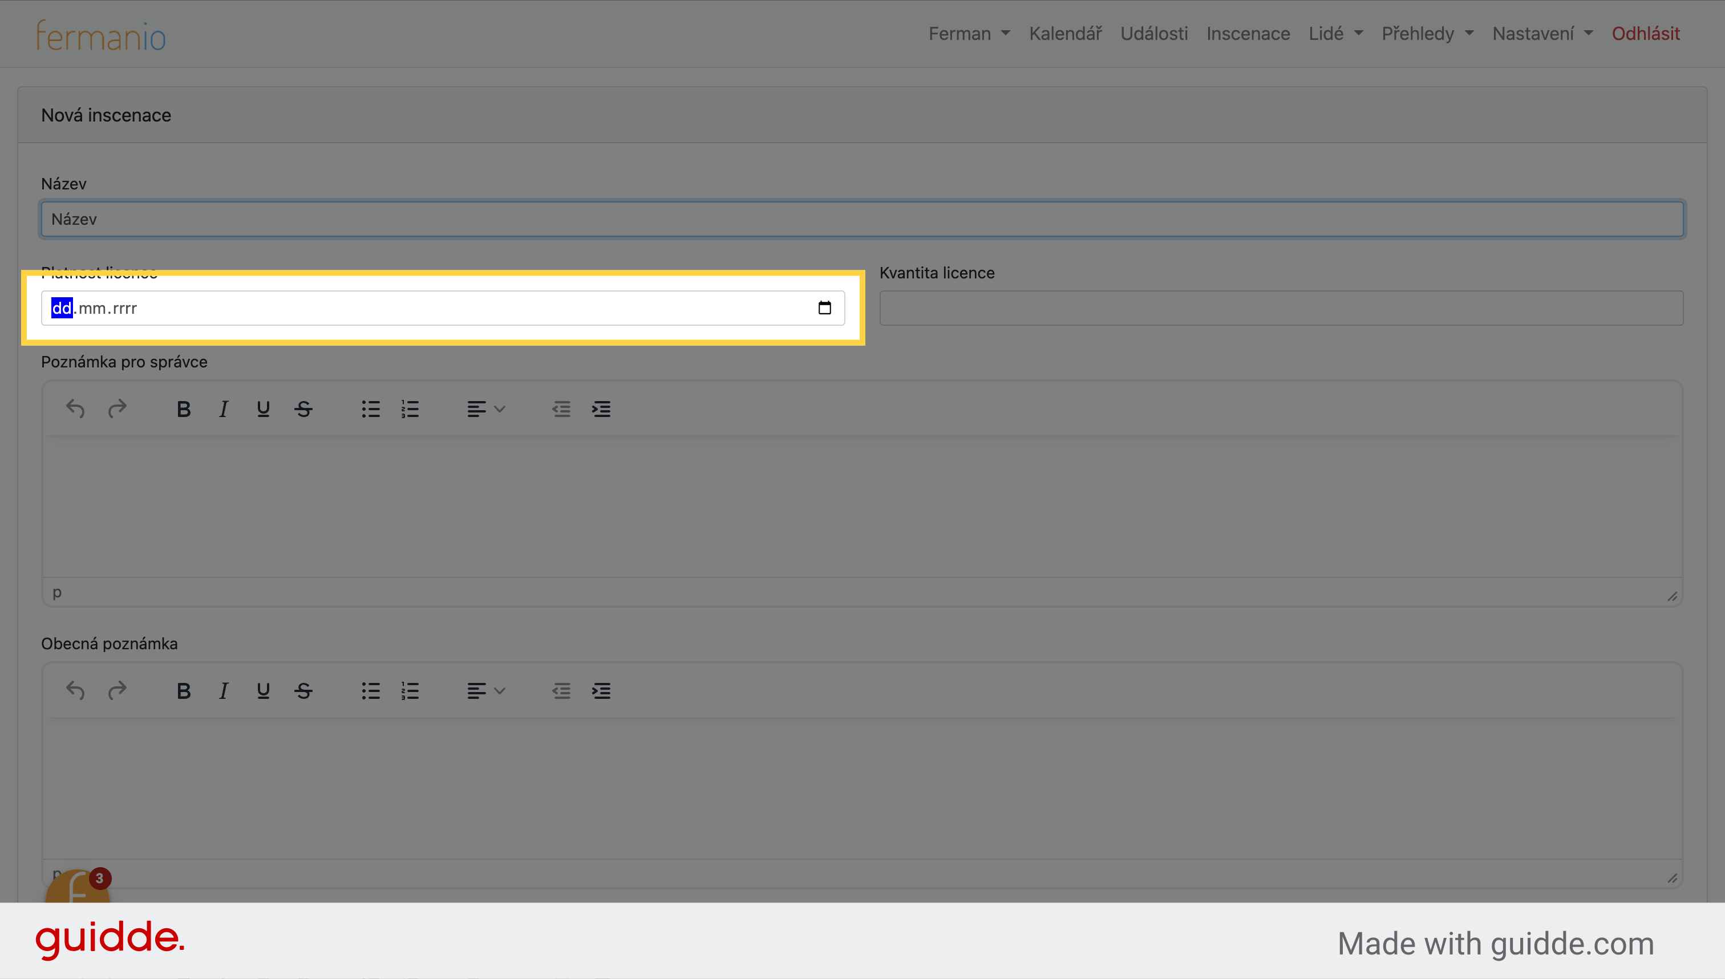Open alignment dropdown in Poznámka pro správce editor
The height and width of the screenshot is (979, 1725).
click(486, 409)
